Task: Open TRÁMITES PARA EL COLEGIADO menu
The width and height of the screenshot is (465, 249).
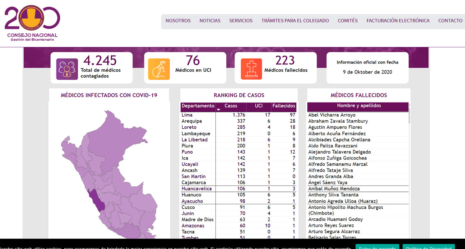Action: pyautogui.click(x=295, y=21)
